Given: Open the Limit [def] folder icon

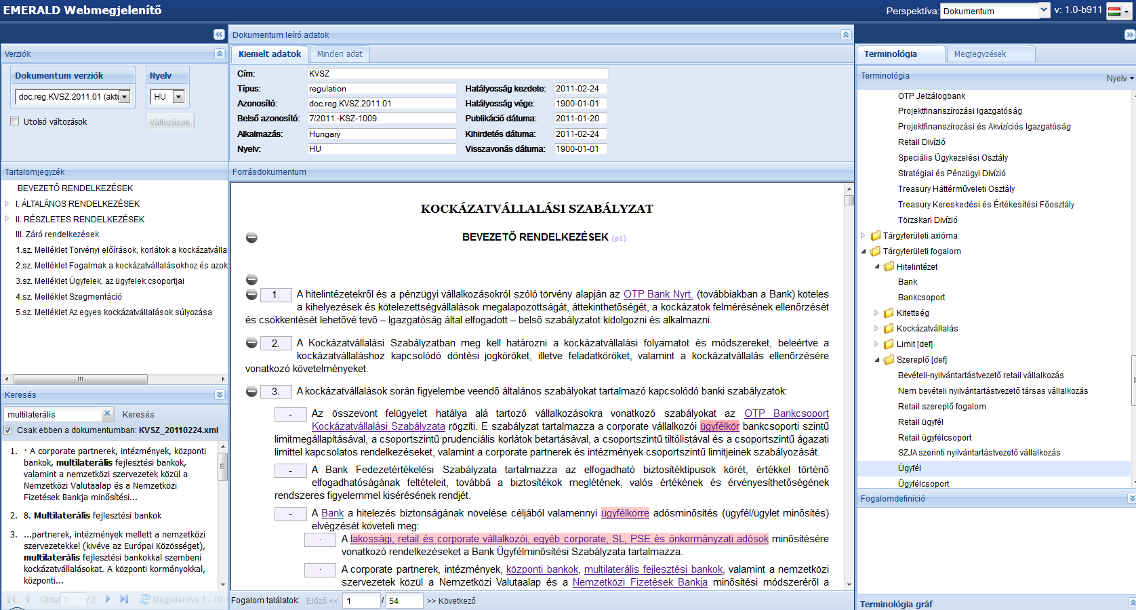Looking at the screenshot, I should 889,344.
